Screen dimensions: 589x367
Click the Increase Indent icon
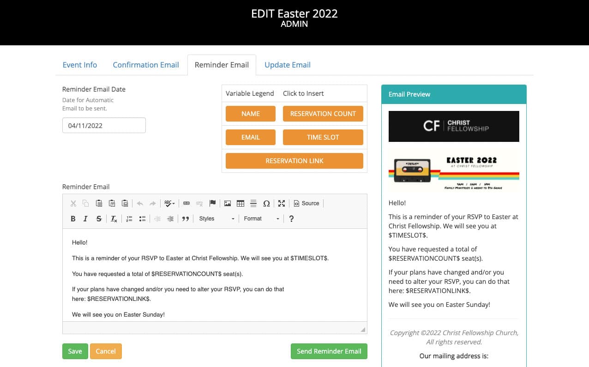tap(170, 219)
